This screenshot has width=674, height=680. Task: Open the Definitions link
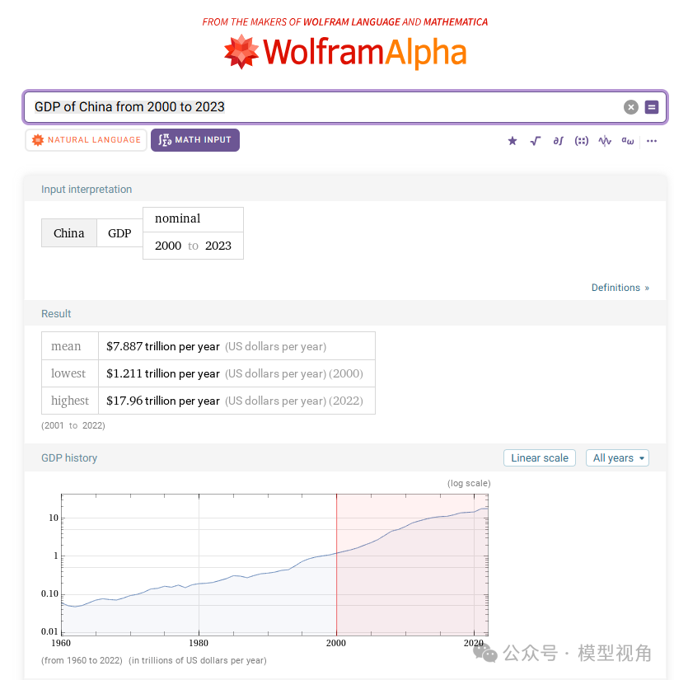(620, 288)
